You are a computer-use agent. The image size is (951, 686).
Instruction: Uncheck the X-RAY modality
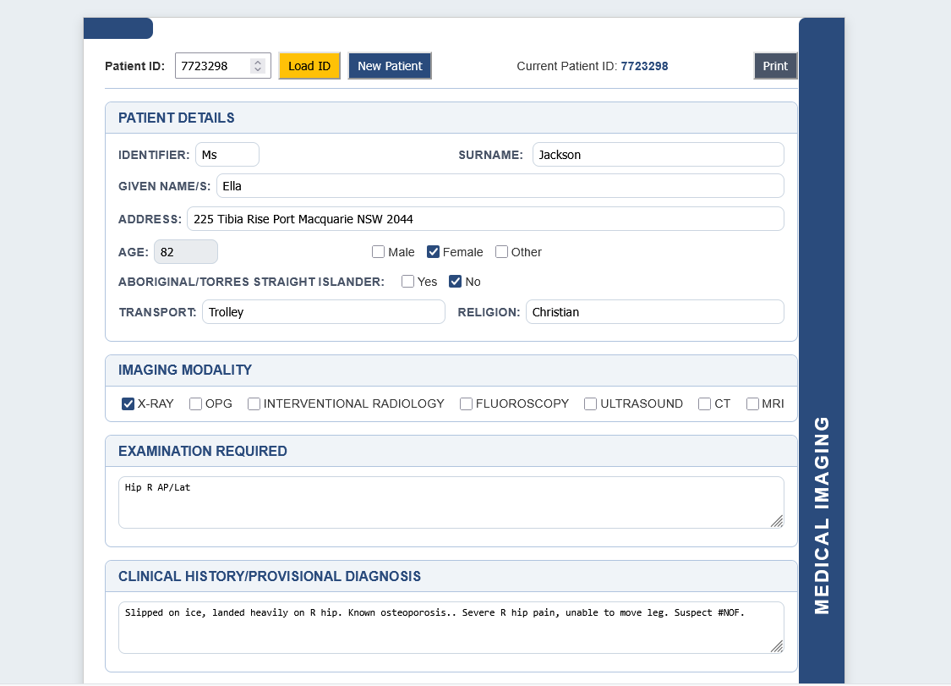coord(128,403)
